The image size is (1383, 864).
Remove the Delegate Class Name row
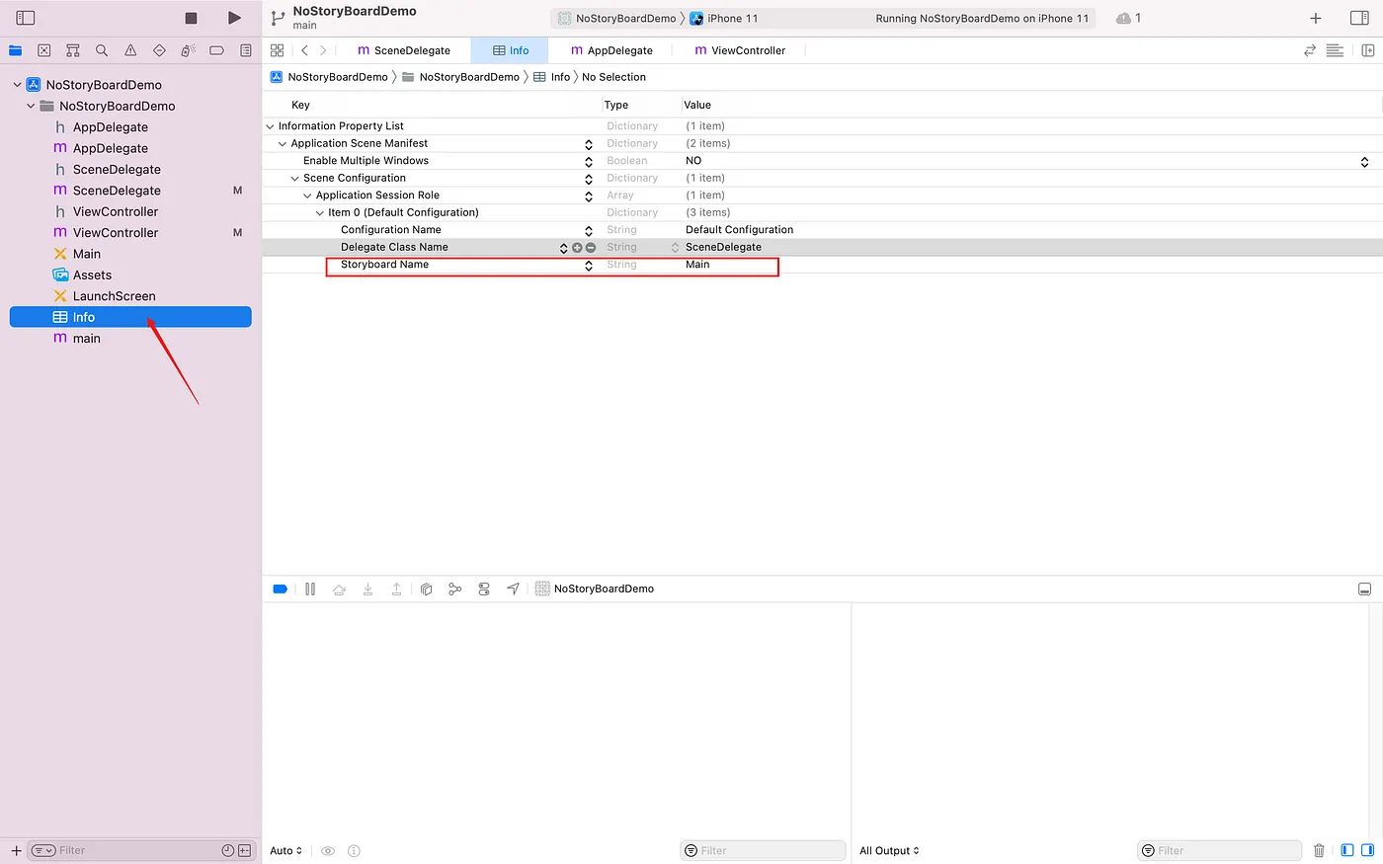pos(591,248)
